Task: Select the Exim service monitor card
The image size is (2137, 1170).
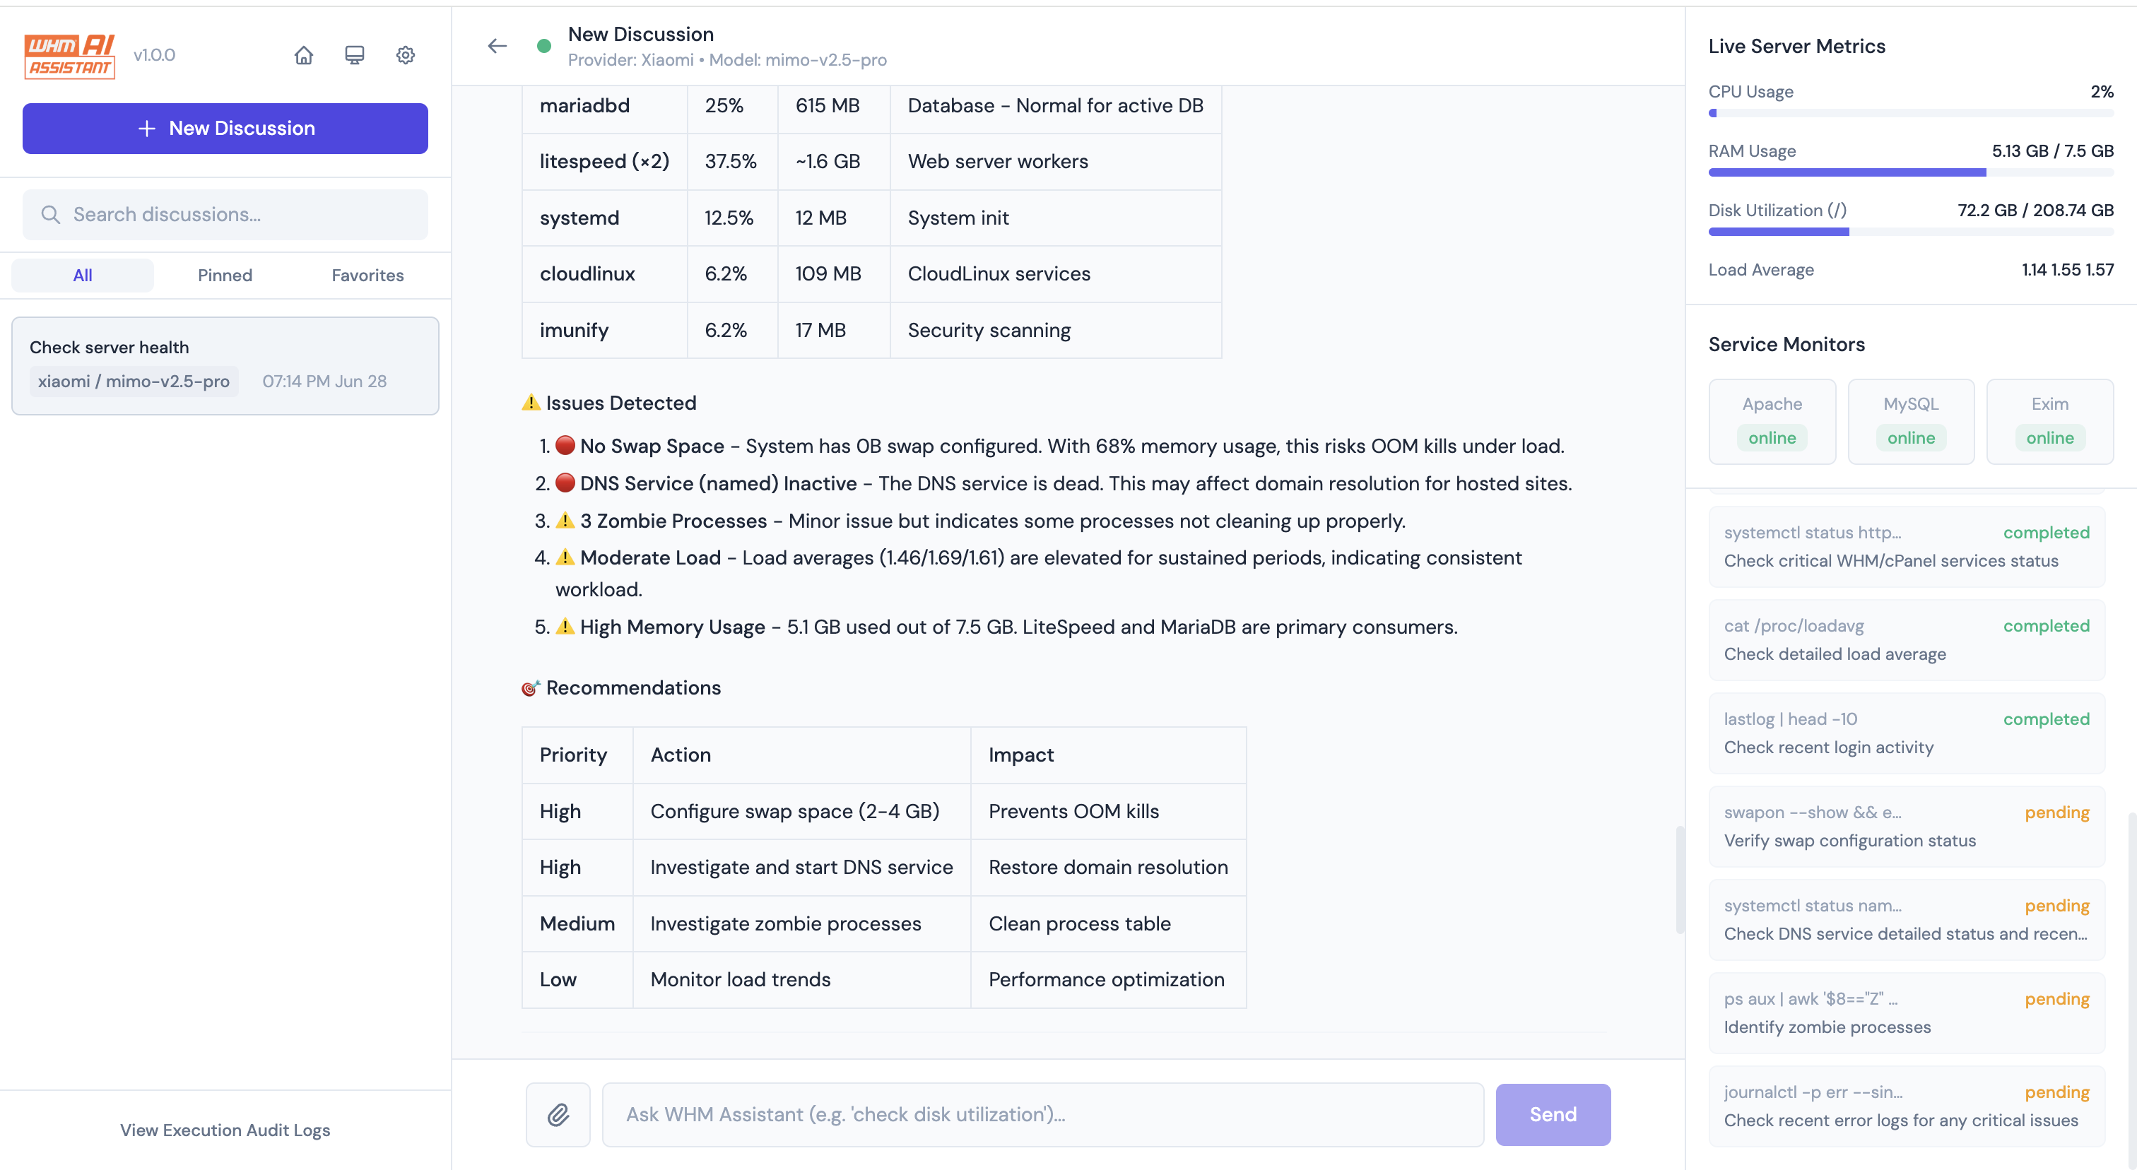Action: [2049, 421]
